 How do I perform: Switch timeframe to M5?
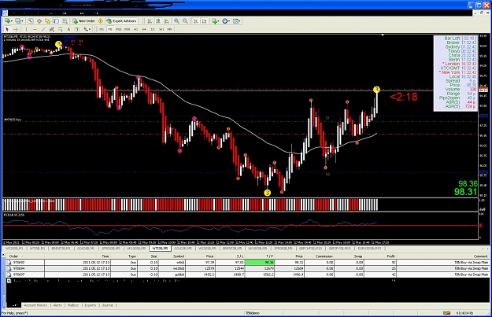pyautogui.click(x=110, y=29)
